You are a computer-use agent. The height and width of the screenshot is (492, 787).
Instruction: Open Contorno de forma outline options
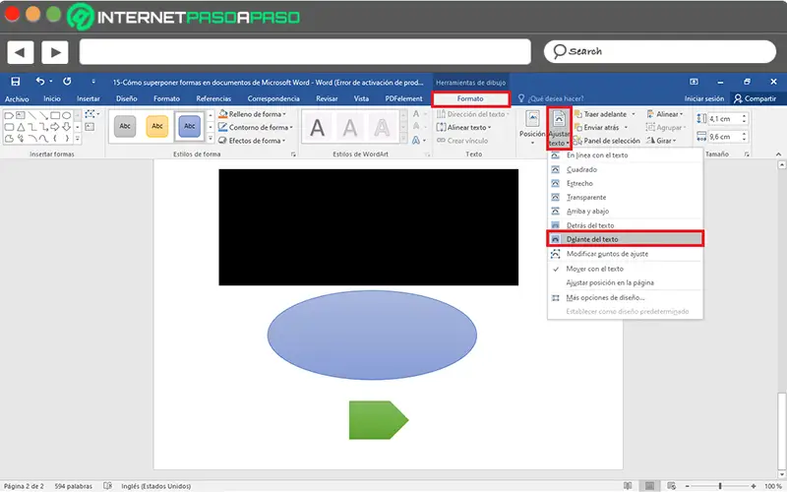coord(256,127)
